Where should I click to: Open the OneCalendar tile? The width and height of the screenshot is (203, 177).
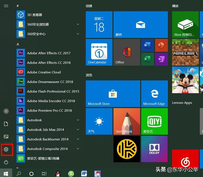99,52
